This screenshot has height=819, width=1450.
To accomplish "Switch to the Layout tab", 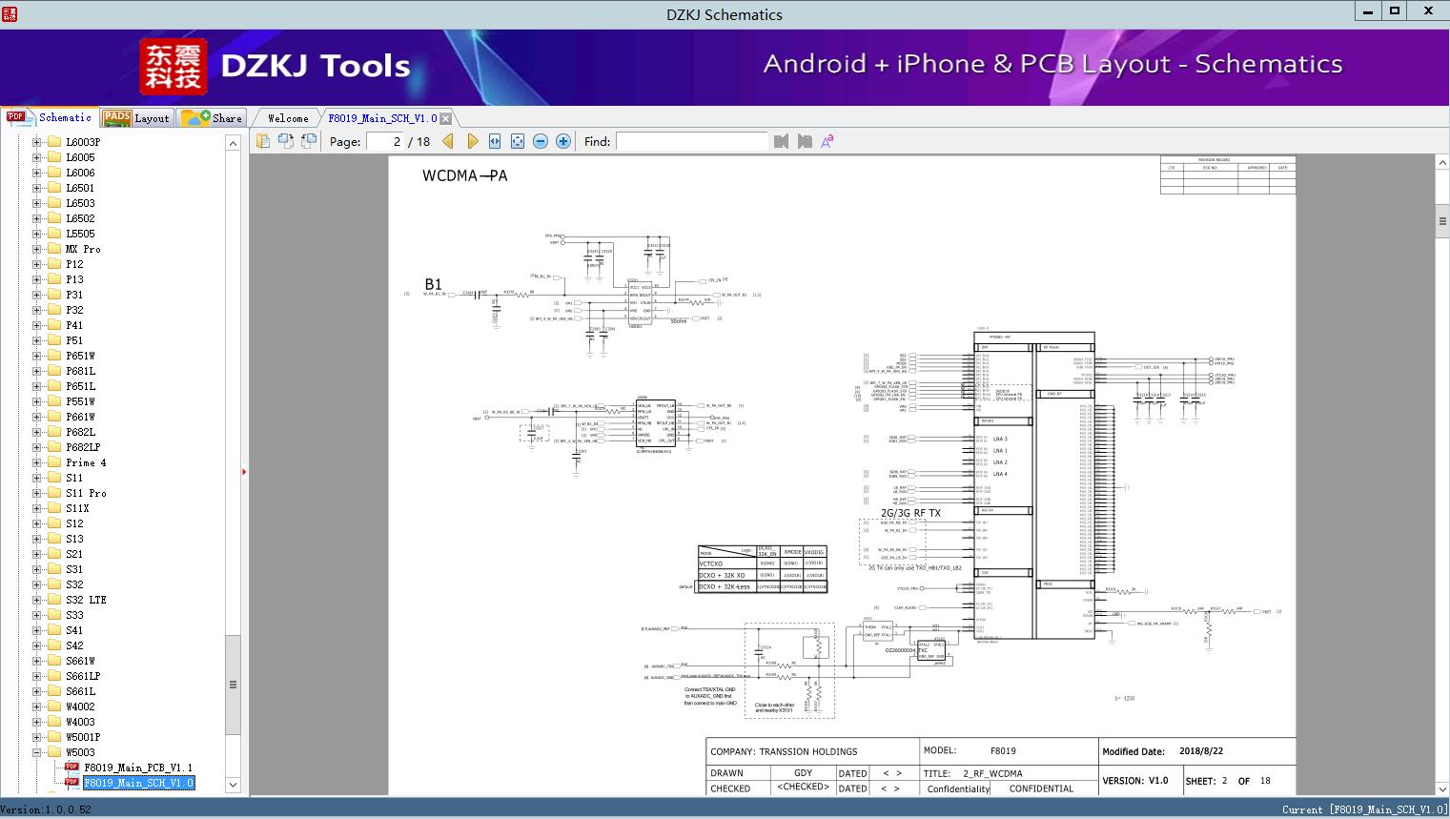I will (137, 118).
